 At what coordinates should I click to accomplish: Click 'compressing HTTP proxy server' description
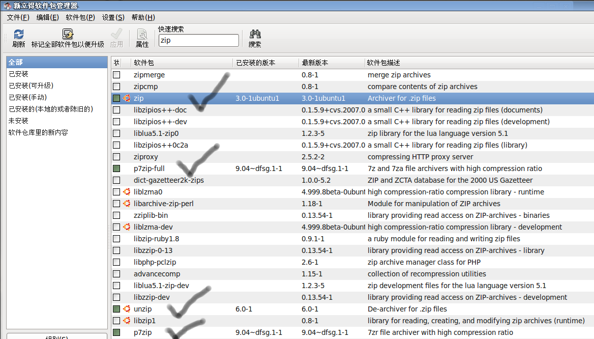420,157
